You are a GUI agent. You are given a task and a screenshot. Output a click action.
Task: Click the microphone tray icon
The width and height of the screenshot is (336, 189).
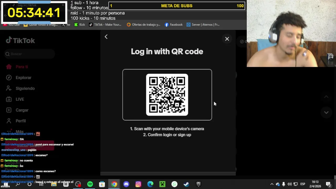pos(283,184)
